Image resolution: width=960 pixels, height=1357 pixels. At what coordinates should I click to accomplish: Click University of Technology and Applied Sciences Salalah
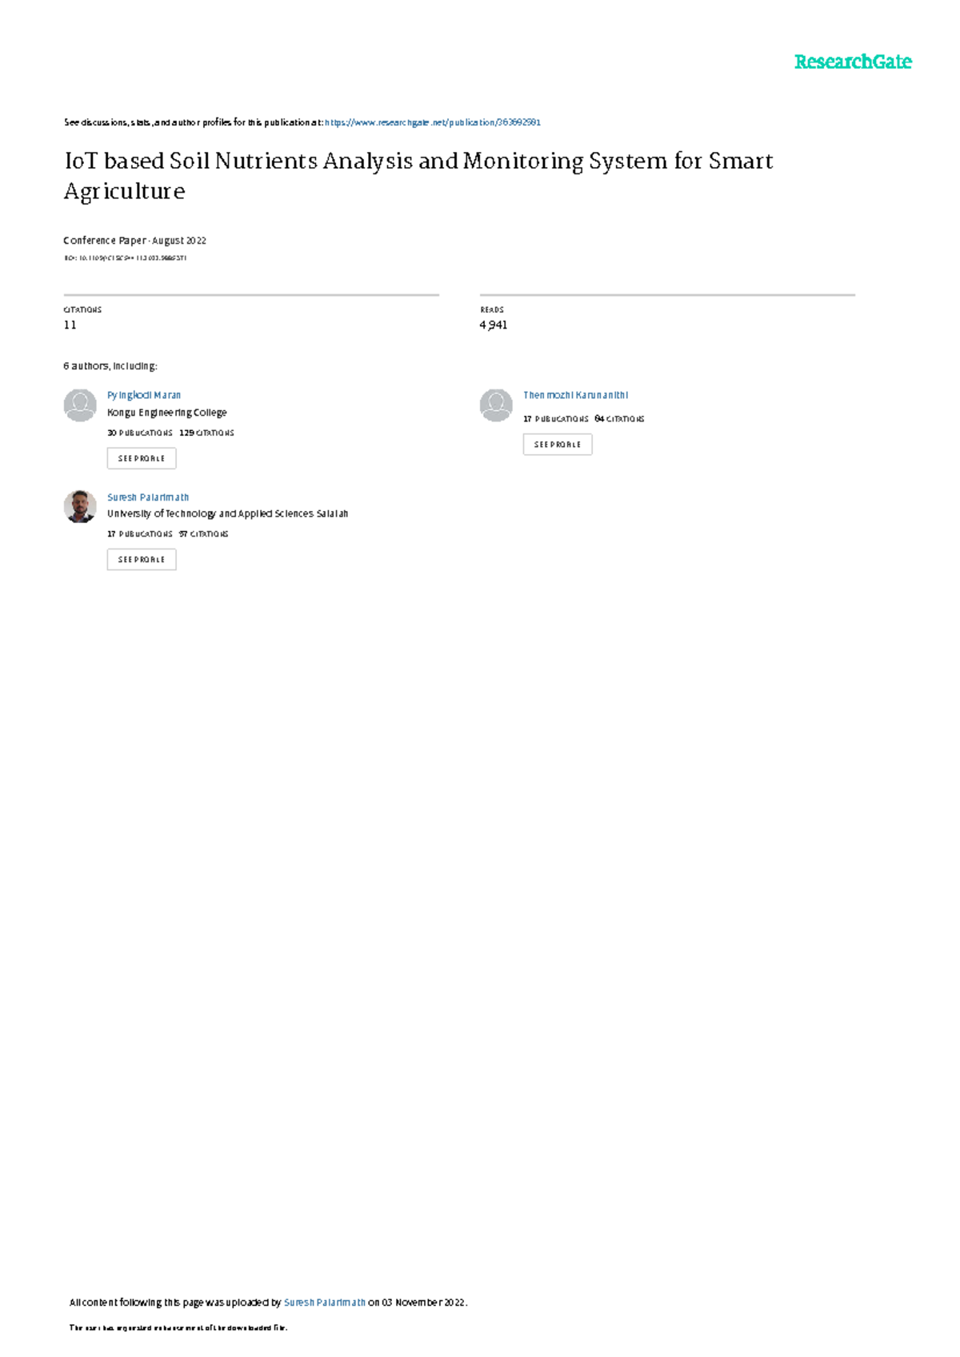[x=228, y=514]
